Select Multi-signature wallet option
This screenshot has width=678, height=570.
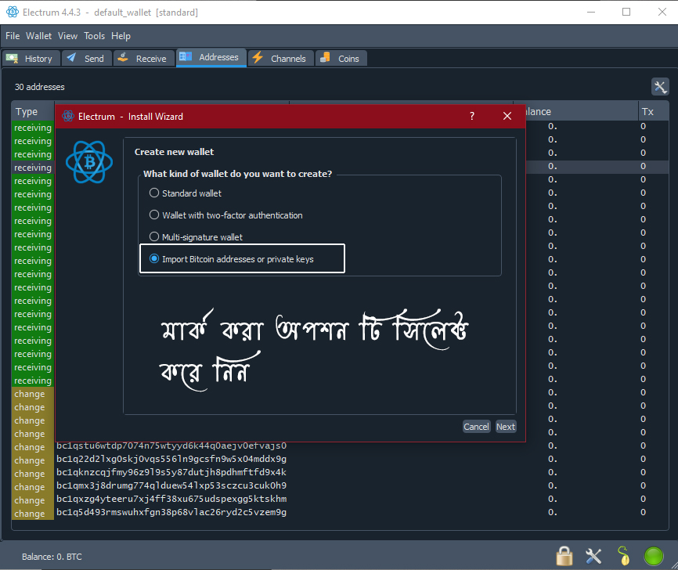click(x=196, y=237)
